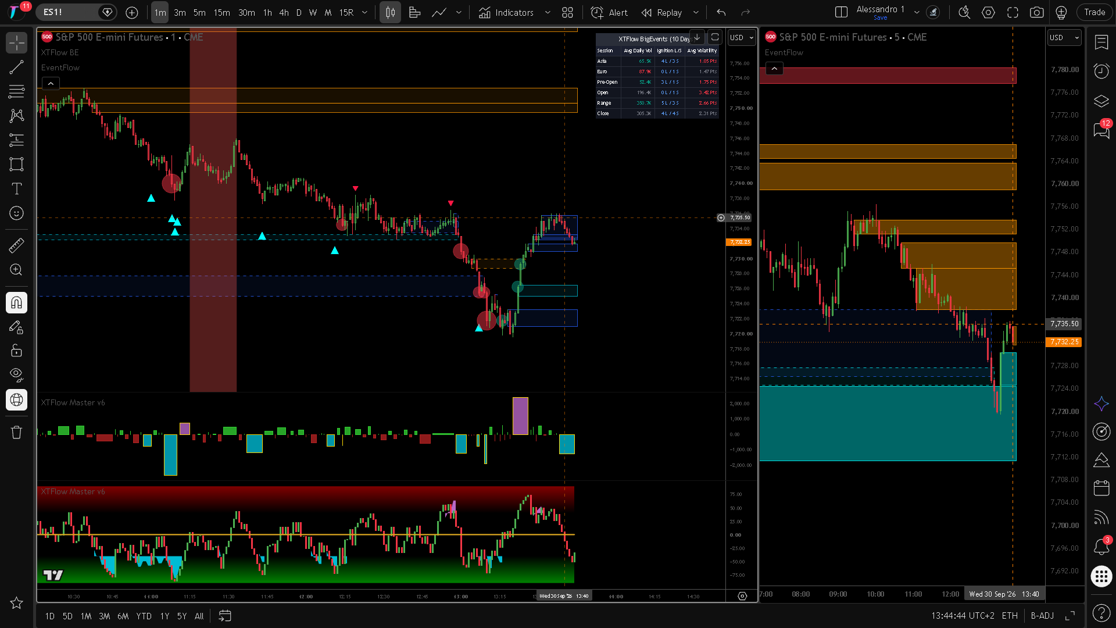The image size is (1116, 628).
Task: Open the calendar panel
Action: coord(1101,488)
